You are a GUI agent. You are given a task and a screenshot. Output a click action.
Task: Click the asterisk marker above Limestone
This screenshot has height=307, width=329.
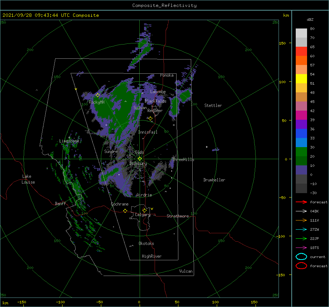tap(69, 138)
